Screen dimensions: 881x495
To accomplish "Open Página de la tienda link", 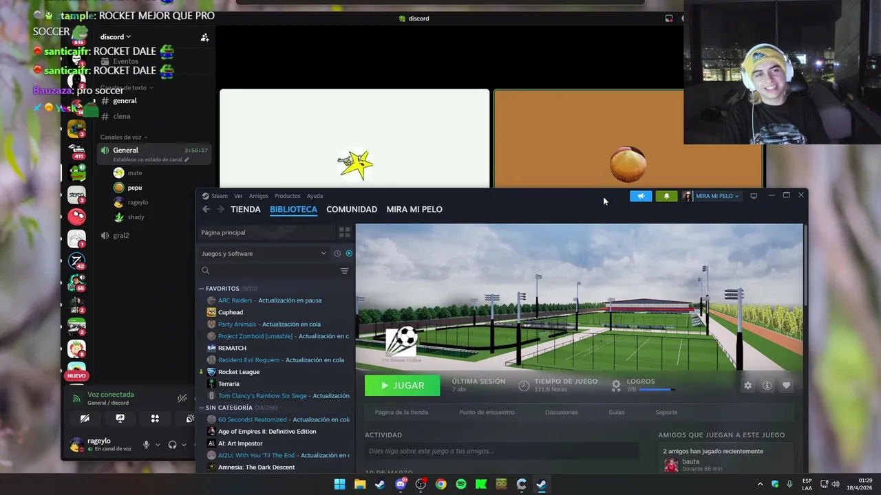I will (401, 412).
